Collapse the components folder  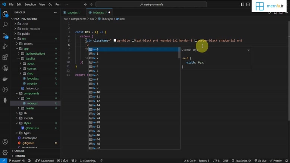tap(31, 93)
